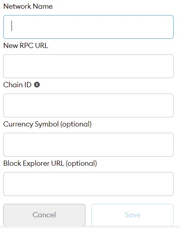
Task: Click the blinking text cursor in Network Name
Action: pos(12,26)
